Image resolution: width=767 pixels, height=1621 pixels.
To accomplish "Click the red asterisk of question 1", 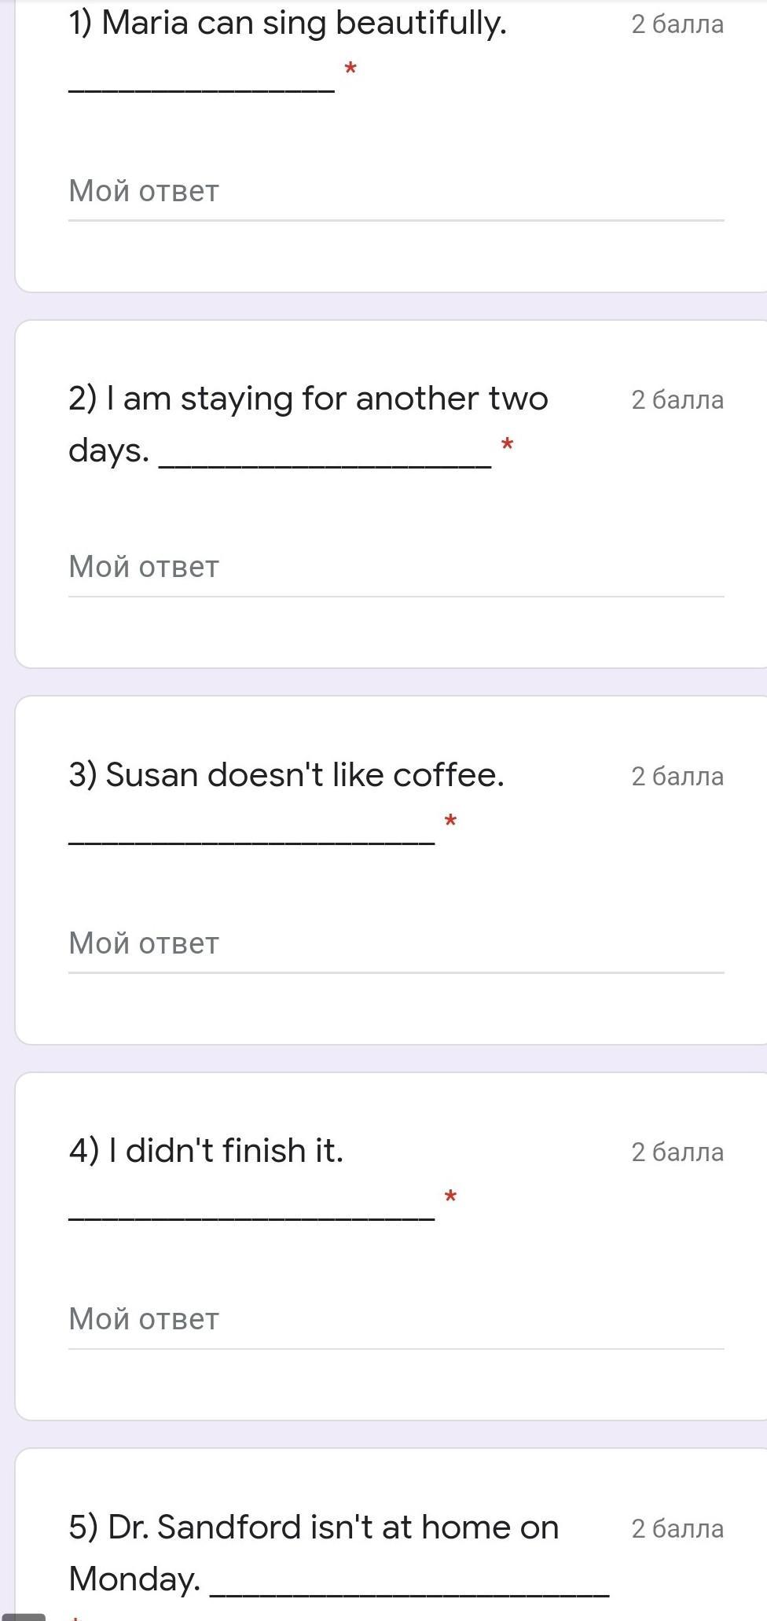I will click(350, 70).
